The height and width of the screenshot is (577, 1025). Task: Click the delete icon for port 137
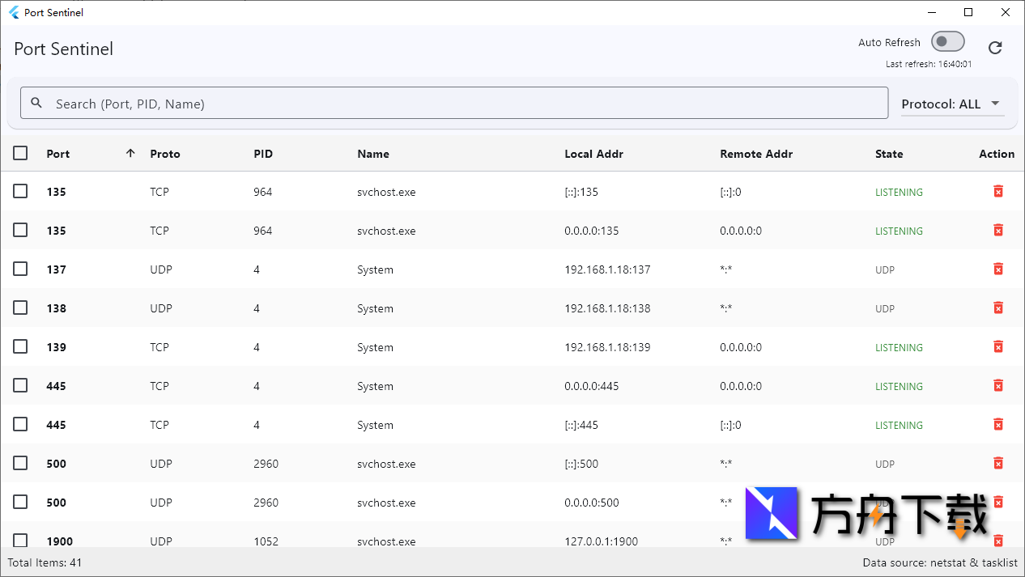[x=998, y=269]
